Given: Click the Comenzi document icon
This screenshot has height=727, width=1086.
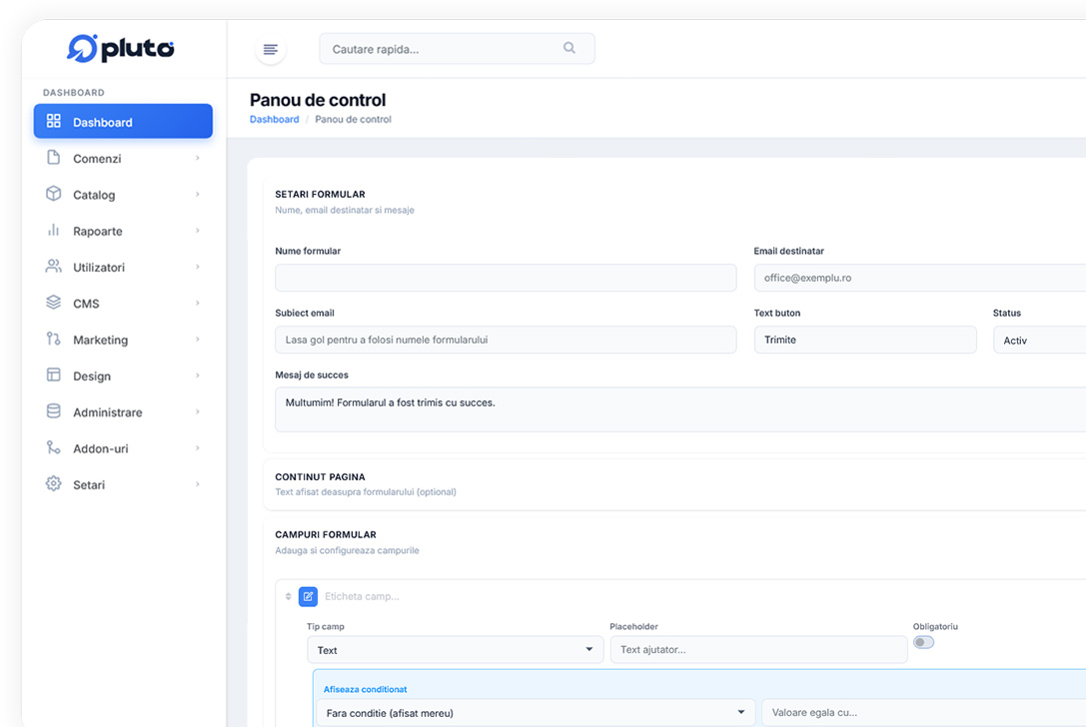Looking at the screenshot, I should pyautogui.click(x=53, y=157).
